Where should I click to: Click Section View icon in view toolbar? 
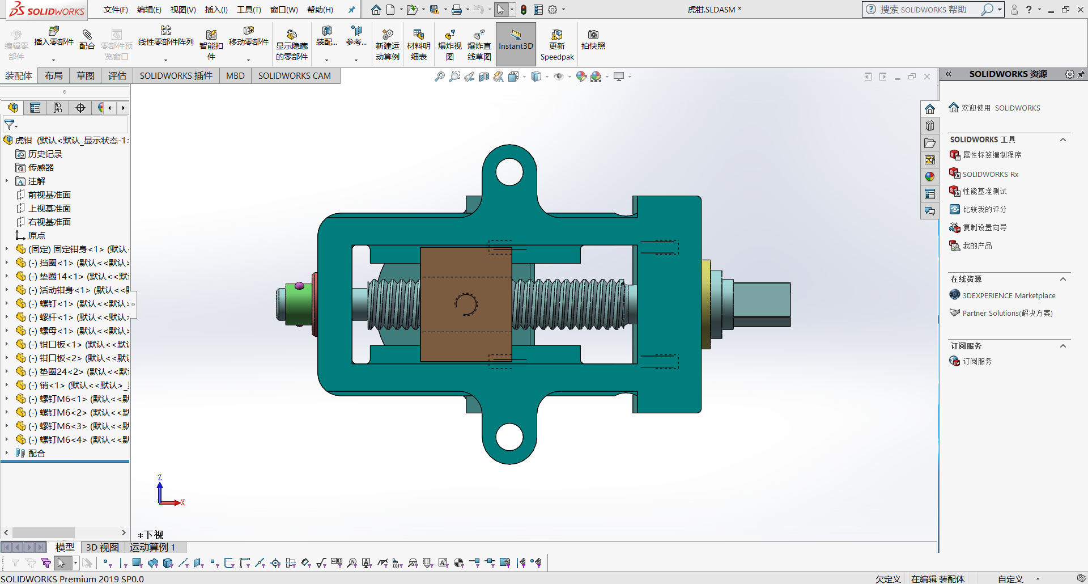pos(483,77)
